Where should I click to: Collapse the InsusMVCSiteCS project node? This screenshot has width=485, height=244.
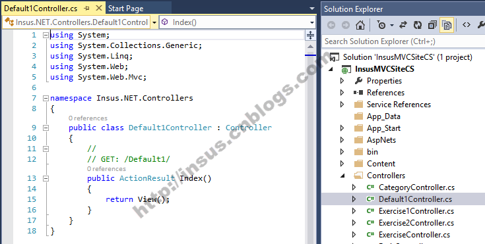click(331, 69)
